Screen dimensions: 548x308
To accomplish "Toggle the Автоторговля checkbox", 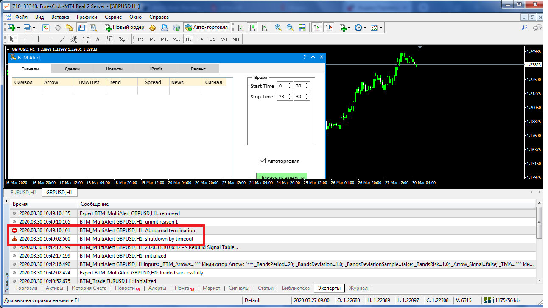I will 263,161.
